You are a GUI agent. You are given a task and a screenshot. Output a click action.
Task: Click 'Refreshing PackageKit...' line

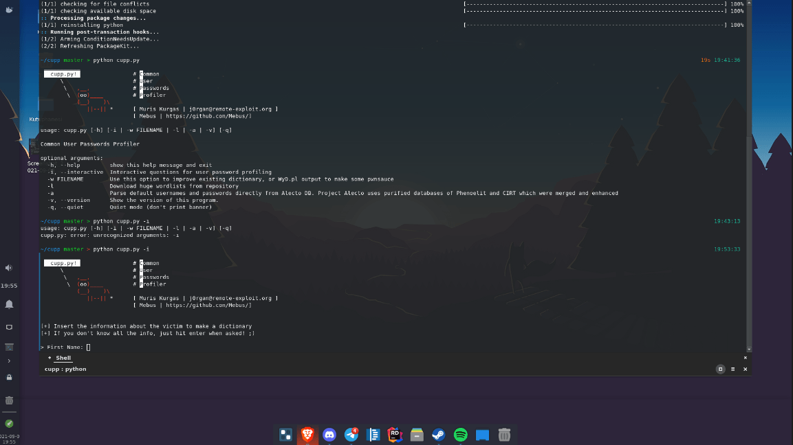pyautogui.click(x=89, y=46)
